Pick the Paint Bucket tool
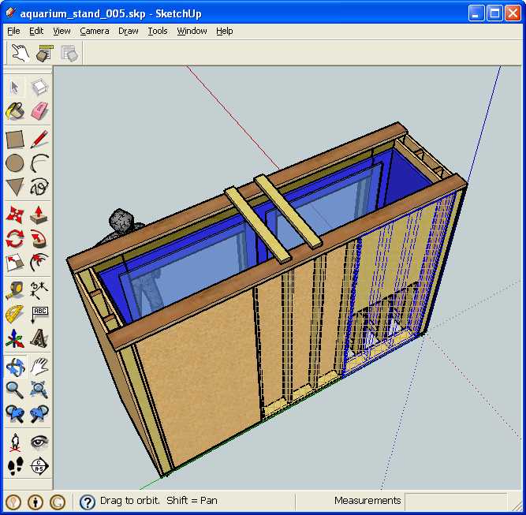This screenshot has width=526, height=515. pyautogui.click(x=15, y=110)
